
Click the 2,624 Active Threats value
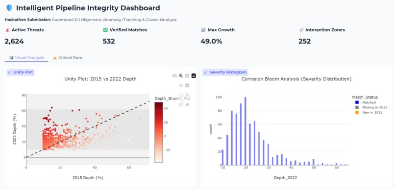pyautogui.click(x=14, y=41)
